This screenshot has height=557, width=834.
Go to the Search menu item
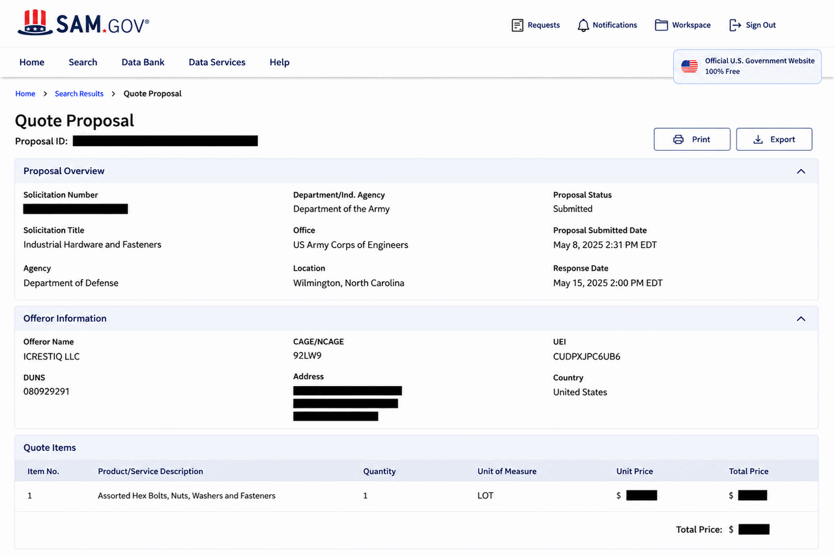(x=83, y=63)
